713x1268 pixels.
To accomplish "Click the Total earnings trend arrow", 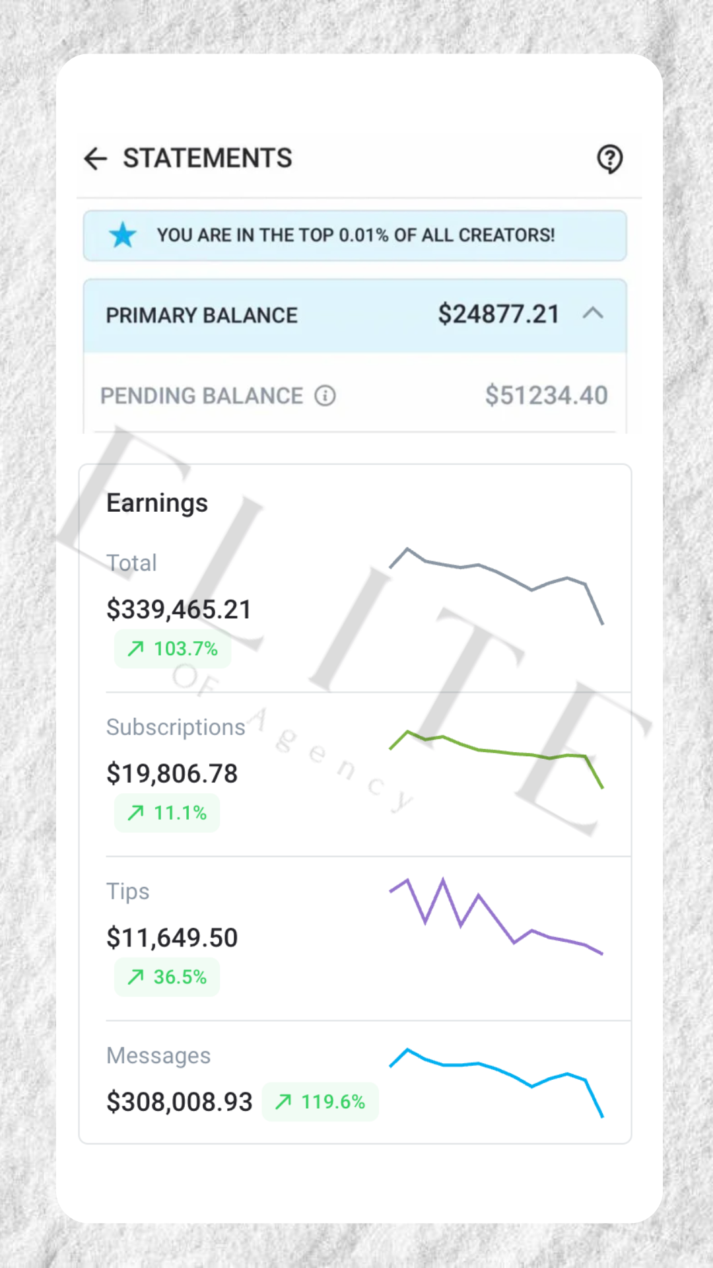I will click(x=135, y=649).
